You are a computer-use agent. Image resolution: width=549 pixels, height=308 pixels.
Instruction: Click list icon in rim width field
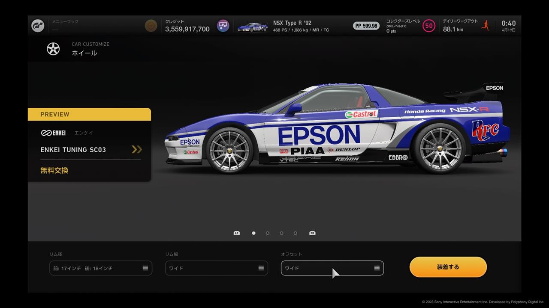(261, 268)
